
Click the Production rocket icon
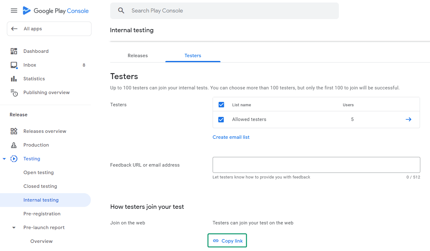click(14, 145)
